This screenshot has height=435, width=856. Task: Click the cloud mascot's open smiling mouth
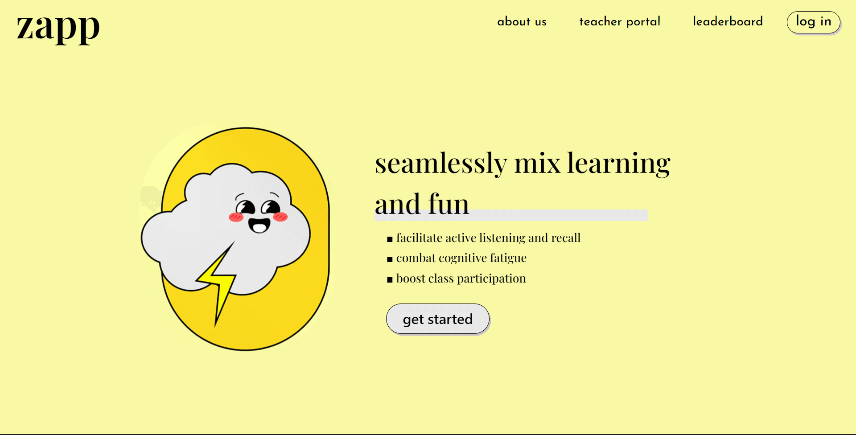point(259,226)
